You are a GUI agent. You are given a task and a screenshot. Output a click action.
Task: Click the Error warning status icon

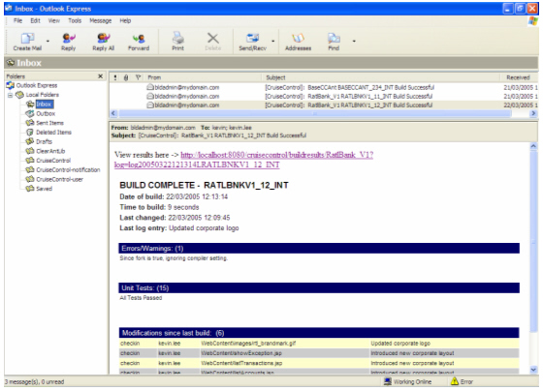point(455,381)
